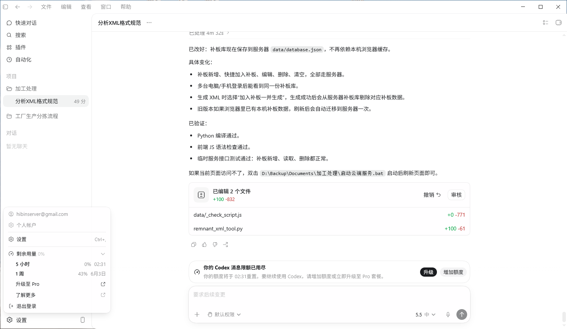The height and width of the screenshot is (329, 567).
Task: Click 了解更多 in the popup
Action: pos(57,295)
